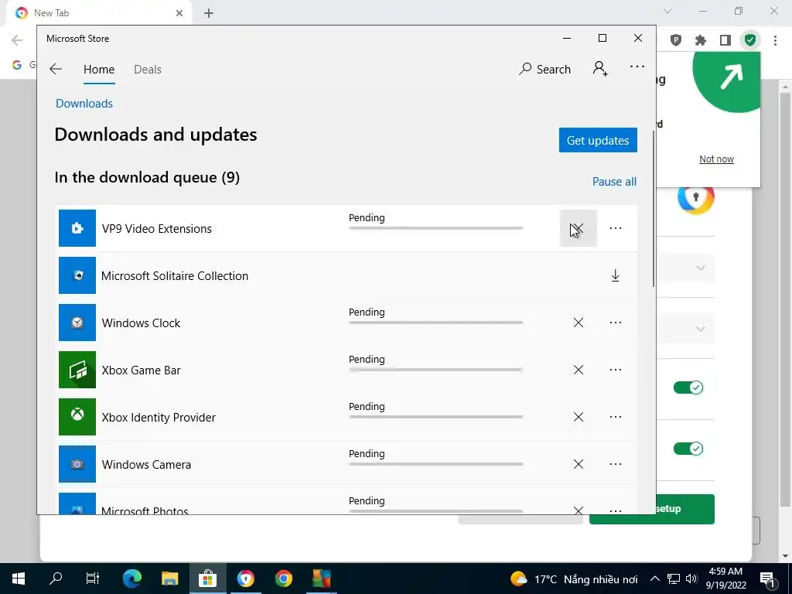Open more options for Windows Clock
Screen dimensions: 792x594
(x=615, y=323)
